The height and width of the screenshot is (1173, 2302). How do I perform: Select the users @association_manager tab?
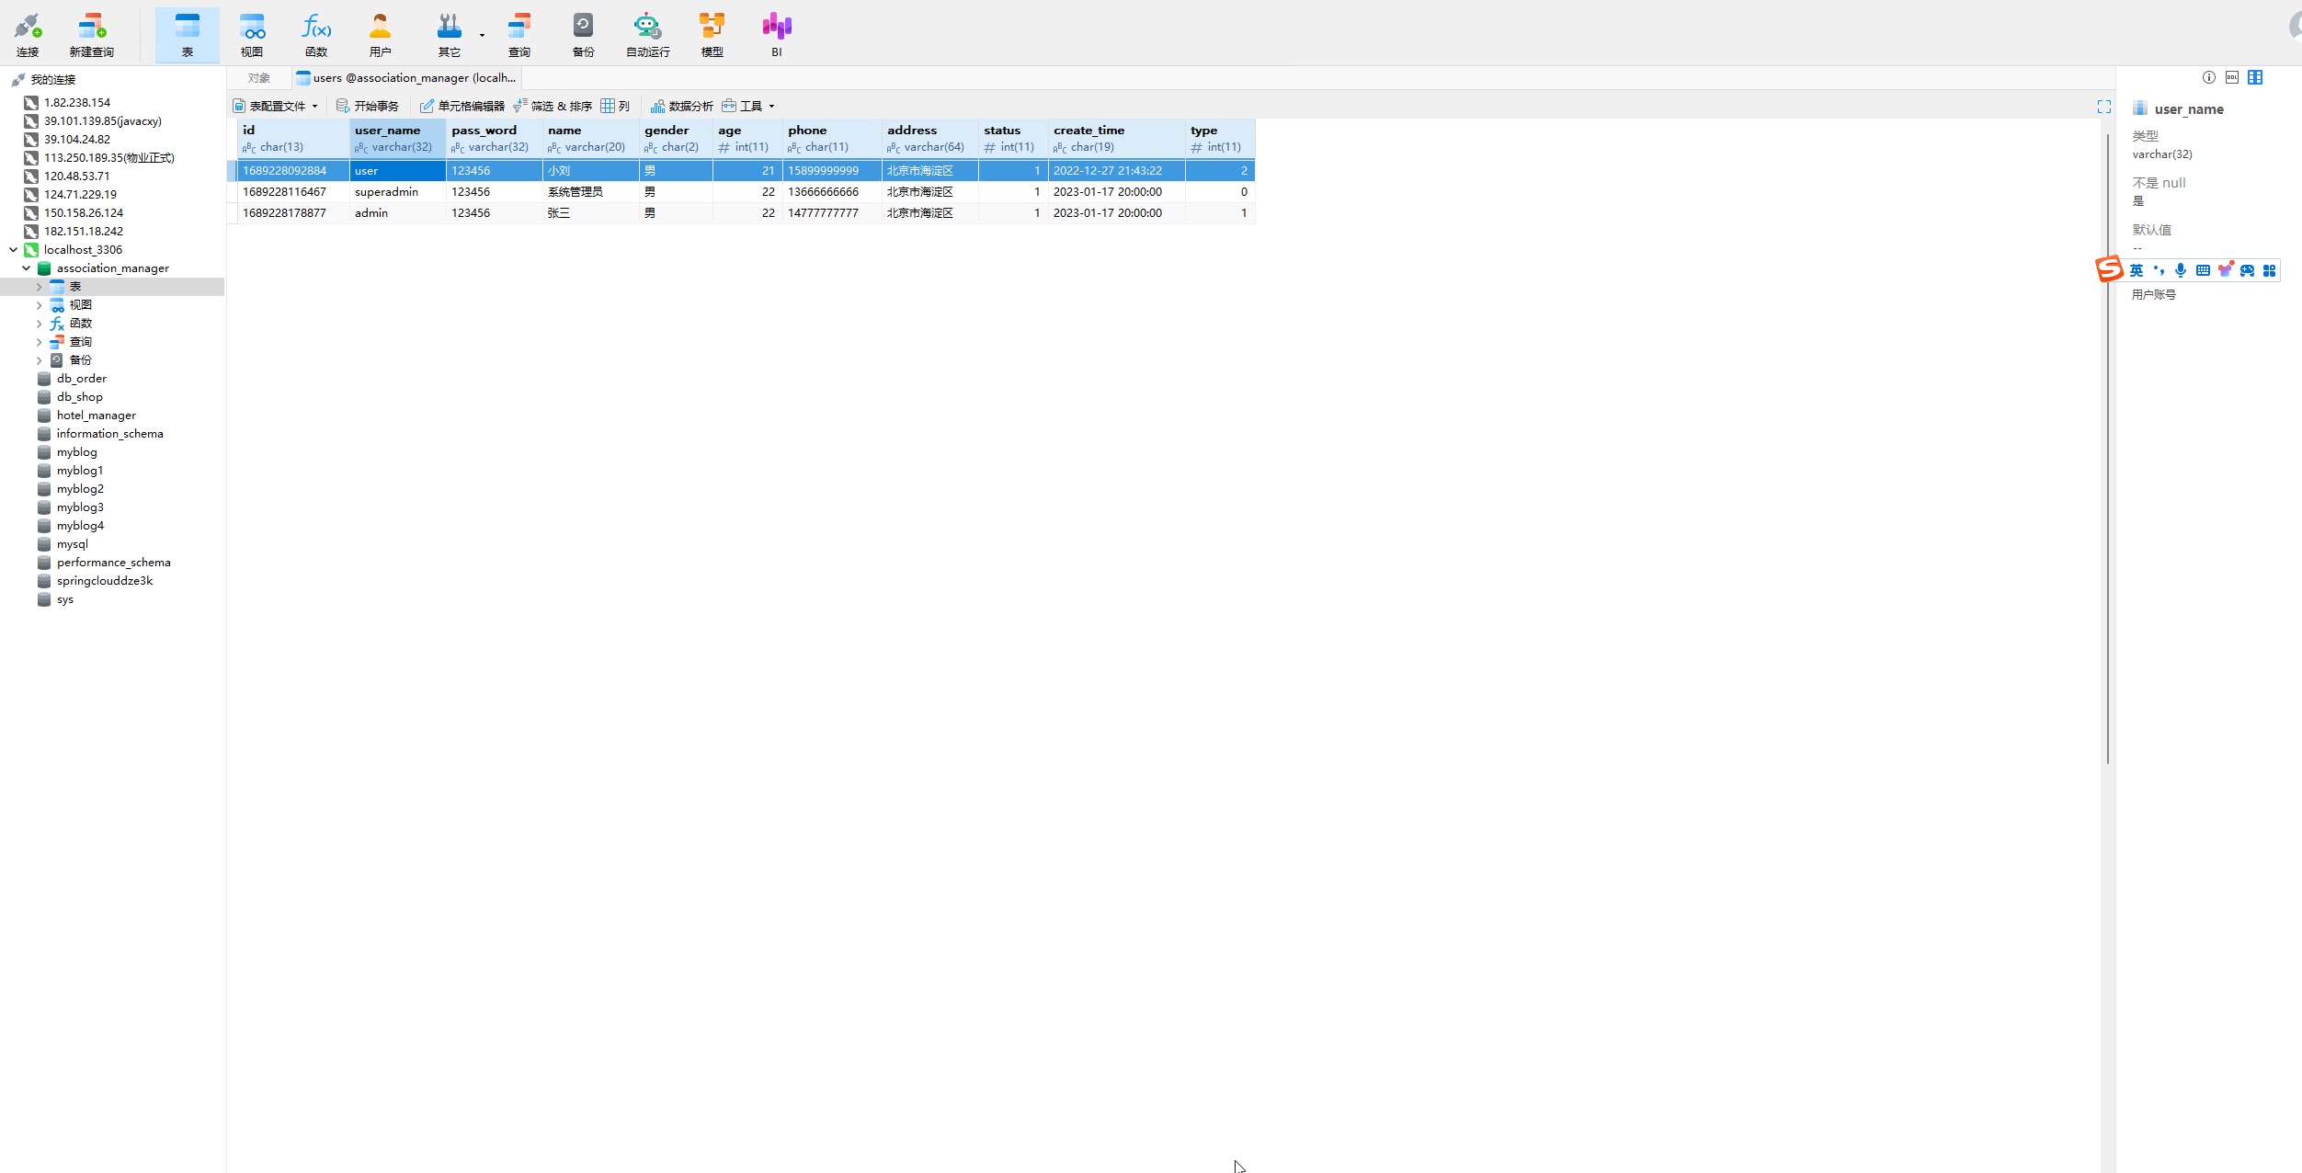pyautogui.click(x=407, y=78)
